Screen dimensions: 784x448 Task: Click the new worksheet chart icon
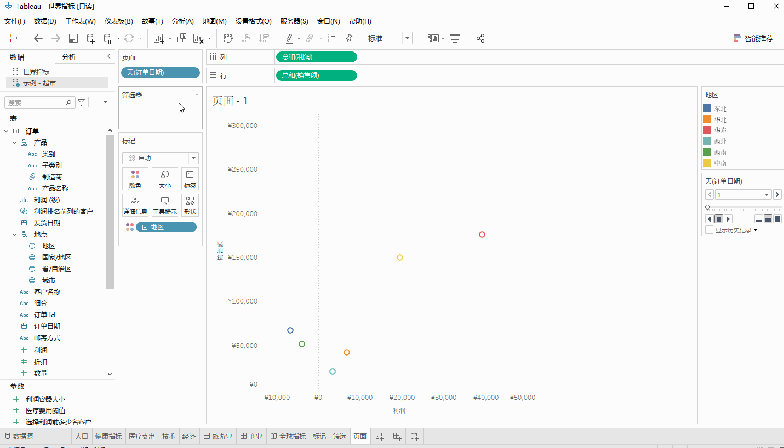pos(159,38)
